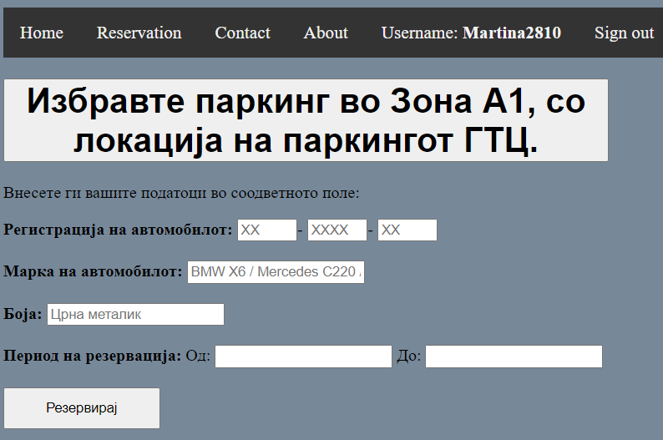This screenshot has height=440, width=663.
Task: Click the Боја label
Action: coord(23,314)
